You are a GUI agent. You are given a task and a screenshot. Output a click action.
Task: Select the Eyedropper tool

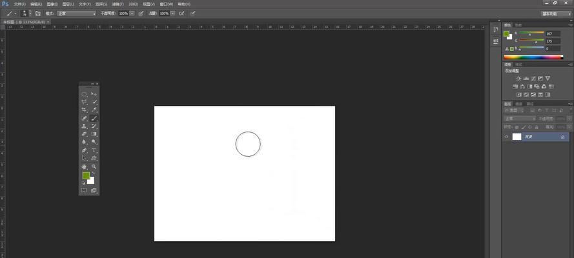pyautogui.click(x=94, y=110)
